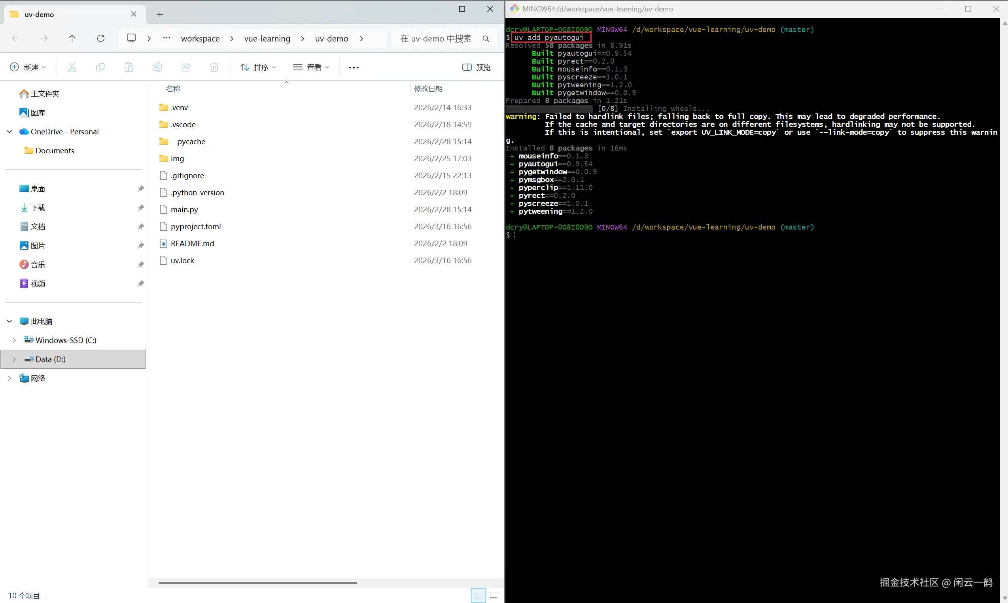Screen dimensions: 1008x603
Task: Switch to details list view
Action: click(x=478, y=595)
